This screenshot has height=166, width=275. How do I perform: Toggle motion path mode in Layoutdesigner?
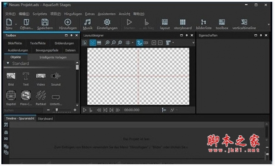click(139, 43)
